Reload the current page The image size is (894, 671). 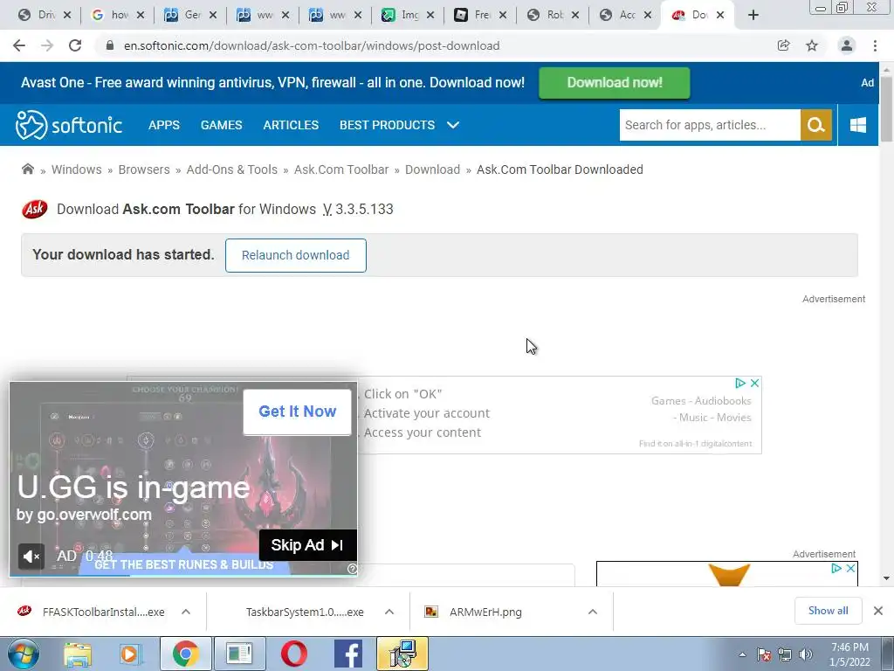pos(75,45)
